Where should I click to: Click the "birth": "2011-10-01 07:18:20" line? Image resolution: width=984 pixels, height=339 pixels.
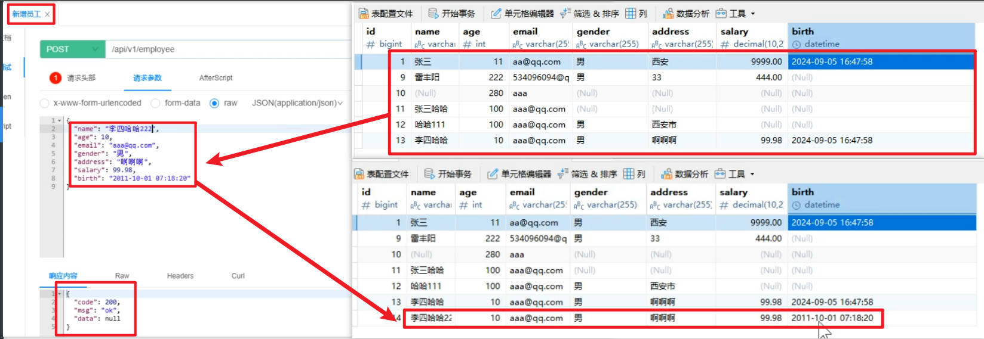click(x=133, y=178)
